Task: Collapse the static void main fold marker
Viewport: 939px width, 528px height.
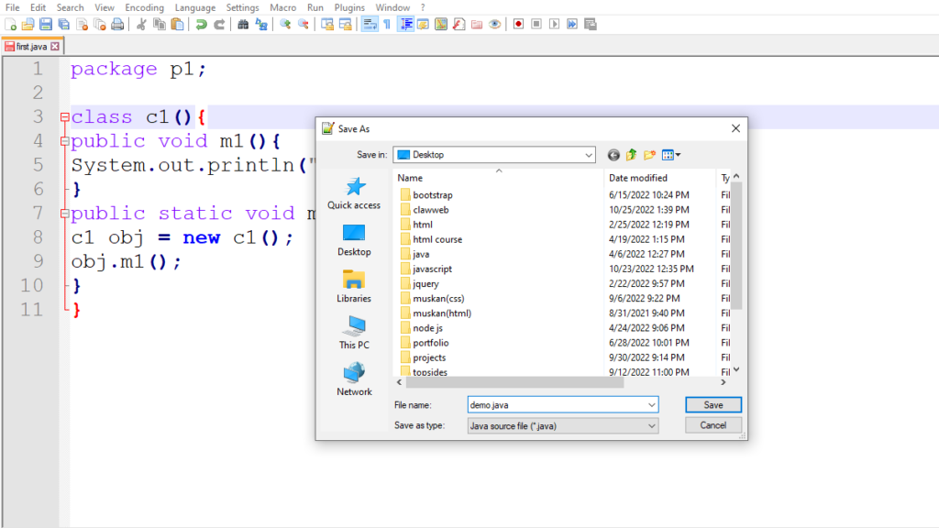Action: 65,214
